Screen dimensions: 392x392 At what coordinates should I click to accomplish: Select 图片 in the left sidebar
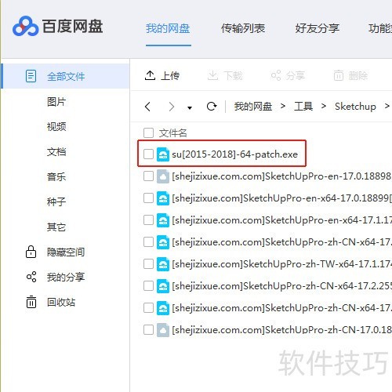tap(56, 102)
